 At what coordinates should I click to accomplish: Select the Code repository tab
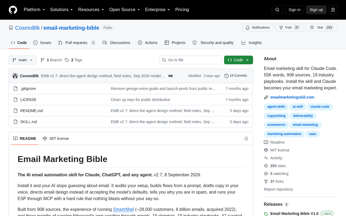[19, 43]
